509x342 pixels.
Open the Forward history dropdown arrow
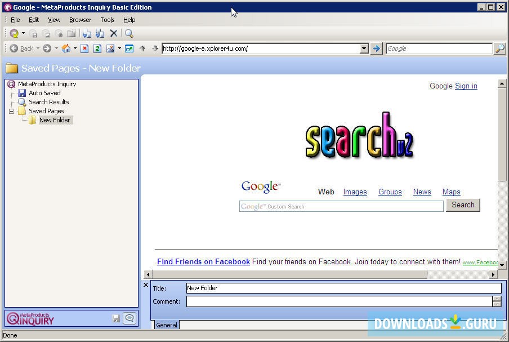coord(56,48)
